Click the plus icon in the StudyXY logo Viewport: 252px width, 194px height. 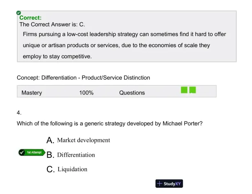159,183
